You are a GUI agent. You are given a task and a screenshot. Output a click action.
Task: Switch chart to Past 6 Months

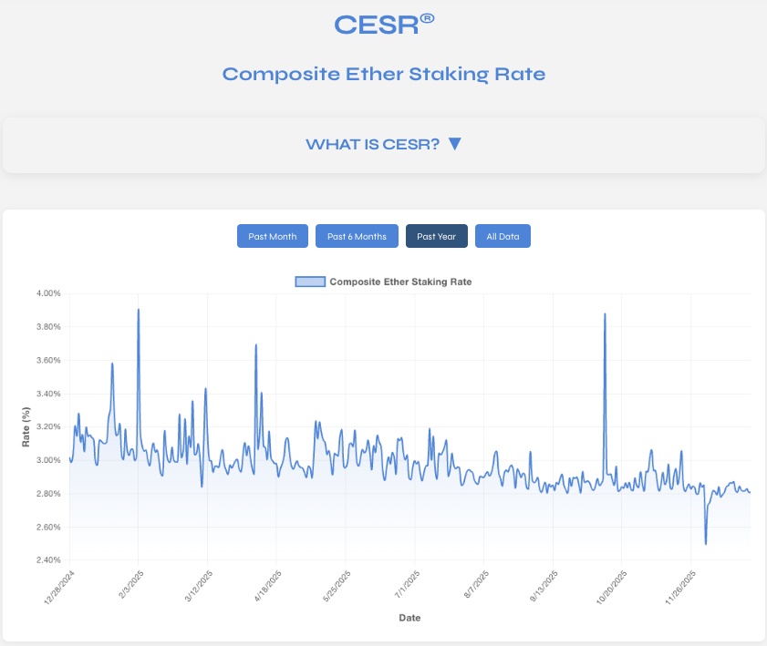(357, 236)
